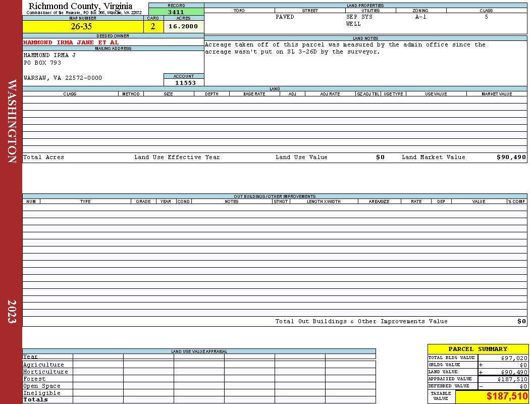This screenshot has width=530, height=404.
Task: Select the COND column header
Action: 184,201
